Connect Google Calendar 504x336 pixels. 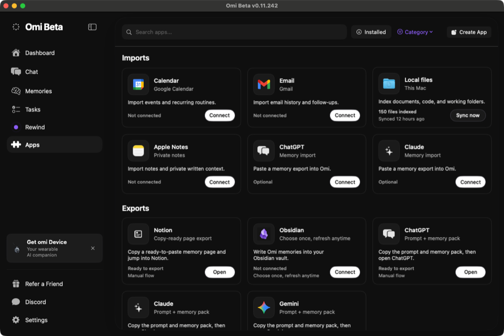pos(220,115)
